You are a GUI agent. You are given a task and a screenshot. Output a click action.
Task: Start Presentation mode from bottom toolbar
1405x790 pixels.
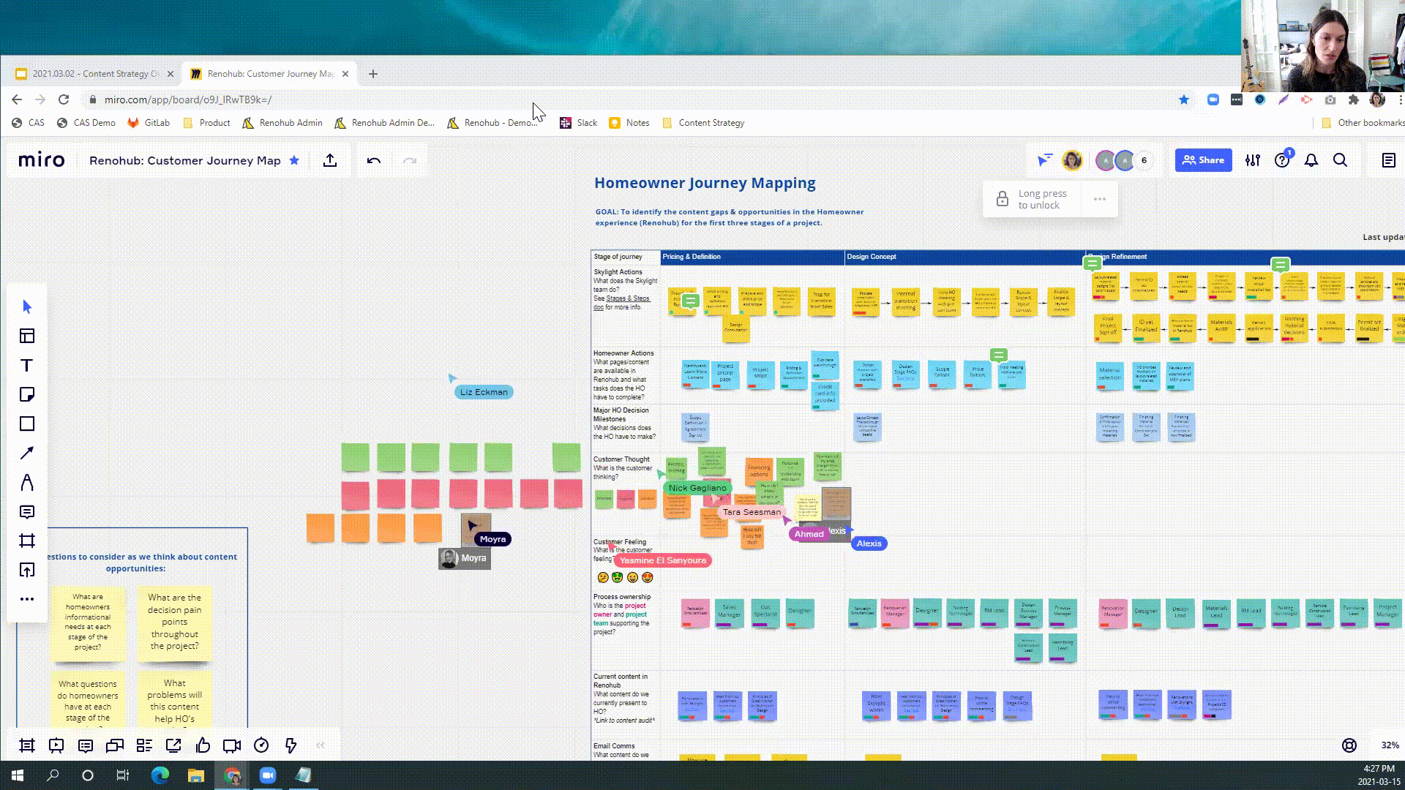[56, 745]
